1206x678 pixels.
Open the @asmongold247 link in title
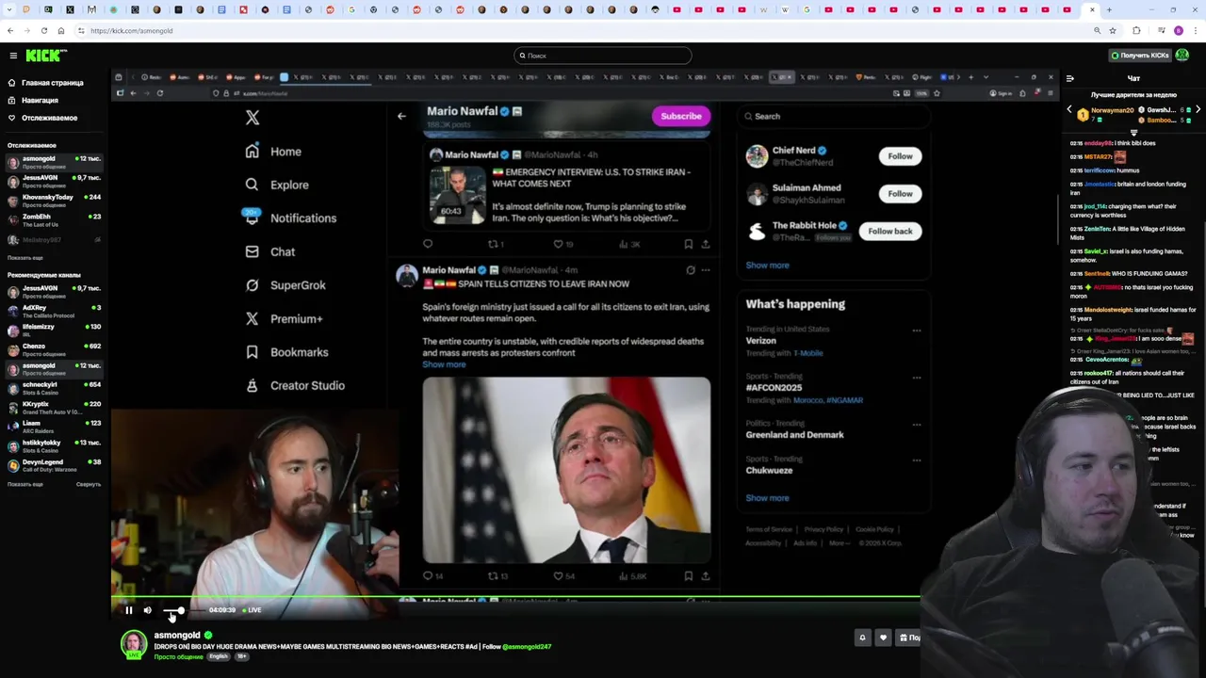(527, 647)
